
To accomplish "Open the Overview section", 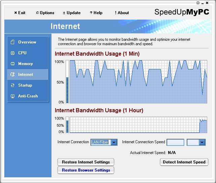I will pos(28,42).
